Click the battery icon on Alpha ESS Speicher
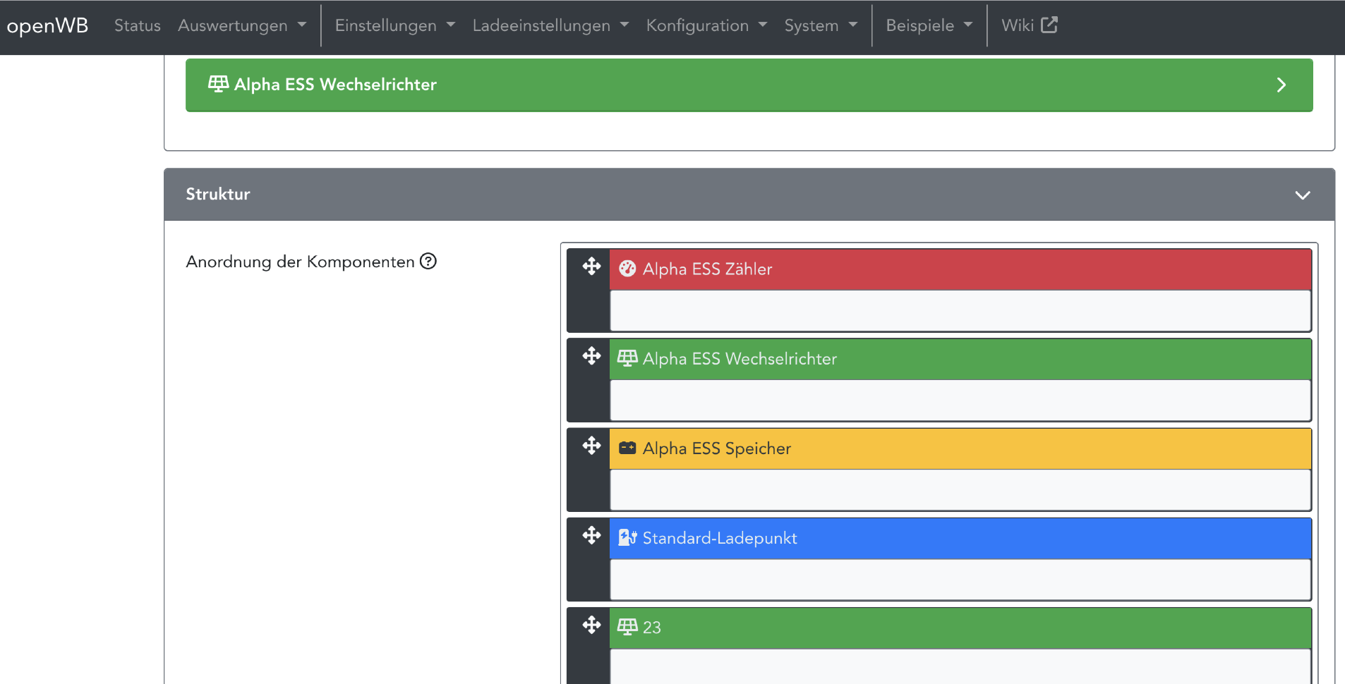1345x684 pixels. pos(627,448)
